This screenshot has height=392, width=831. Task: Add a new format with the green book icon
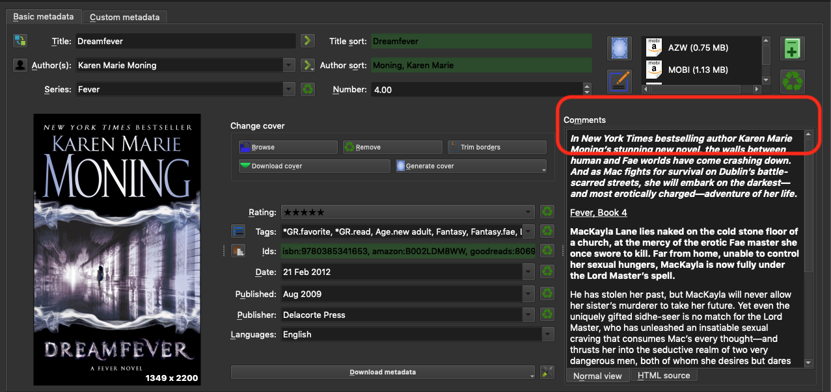[x=793, y=48]
